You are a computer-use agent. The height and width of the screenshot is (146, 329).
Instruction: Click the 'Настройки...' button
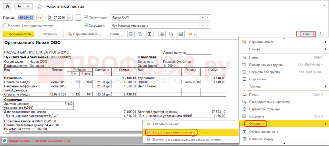click(x=51, y=34)
